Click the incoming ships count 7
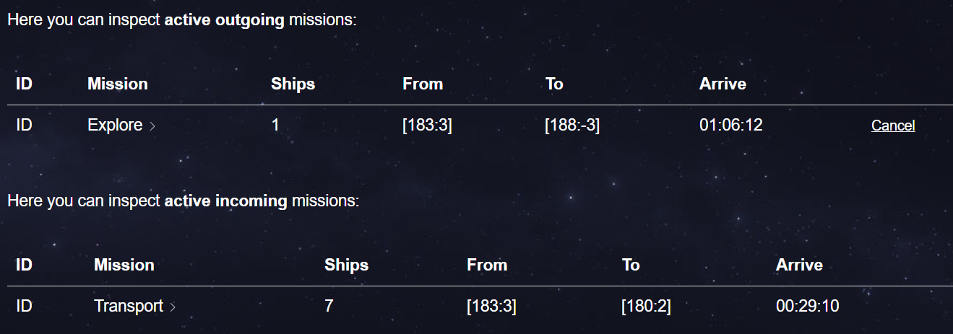The height and width of the screenshot is (334, 953). (329, 307)
